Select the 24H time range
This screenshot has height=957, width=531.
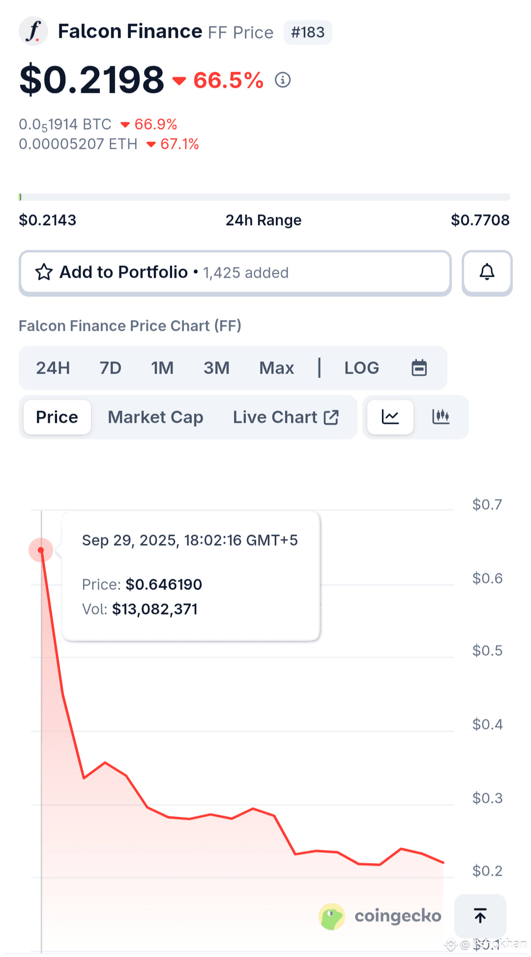(x=53, y=368)
